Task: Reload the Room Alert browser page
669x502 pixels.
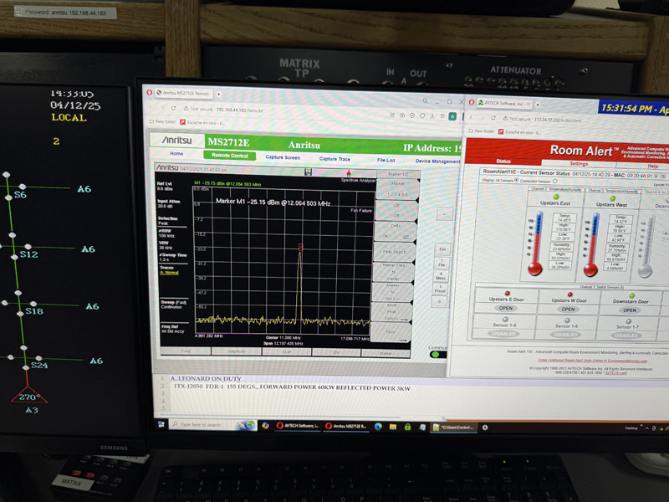Action: (x=493, y=117)
